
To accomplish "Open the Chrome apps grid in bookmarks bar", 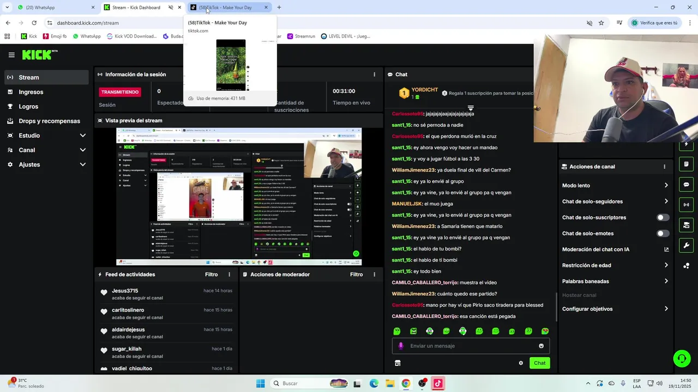I will pos(7,36).
